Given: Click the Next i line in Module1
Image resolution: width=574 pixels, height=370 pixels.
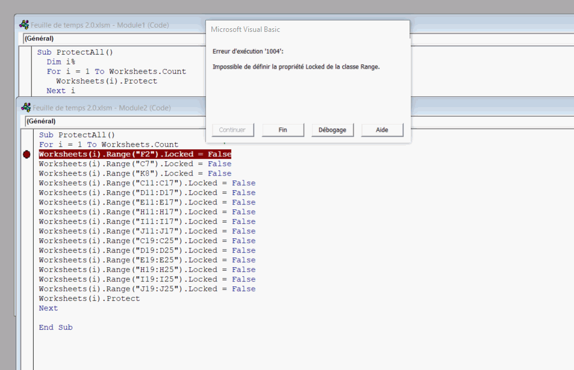Looking at the screenshot, I should [x=61, y=91].
